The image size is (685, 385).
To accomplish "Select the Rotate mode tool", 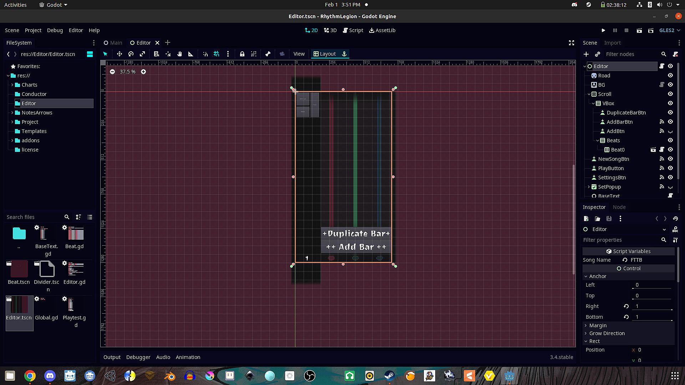I will click(131, 54).
